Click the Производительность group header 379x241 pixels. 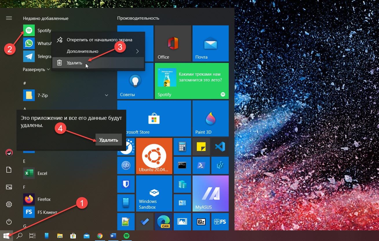[138, 18]
